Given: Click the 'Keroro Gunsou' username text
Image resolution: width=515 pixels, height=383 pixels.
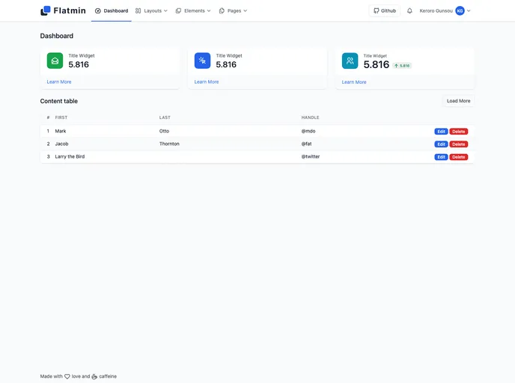Looking at the screenshot, I should tap(436, 10).
